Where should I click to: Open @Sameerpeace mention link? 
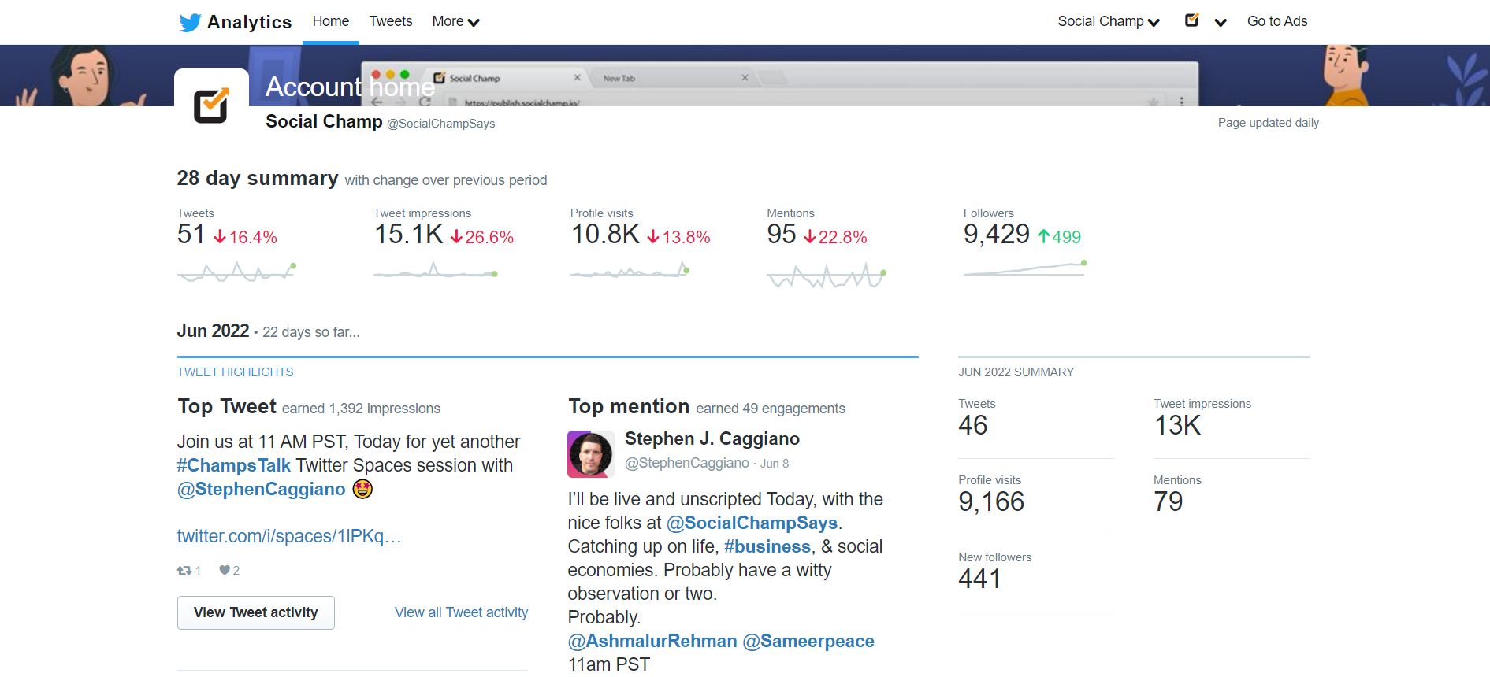808,641
